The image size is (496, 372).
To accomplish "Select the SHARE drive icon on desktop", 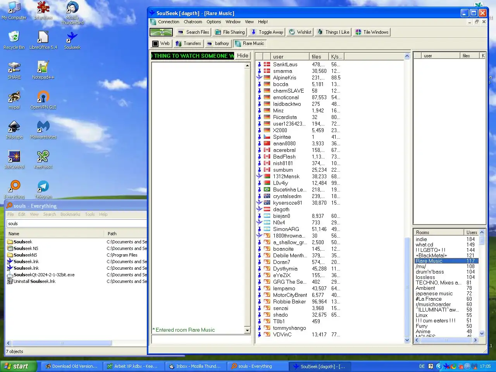I will pyautogui.click(x=14, y=70).
